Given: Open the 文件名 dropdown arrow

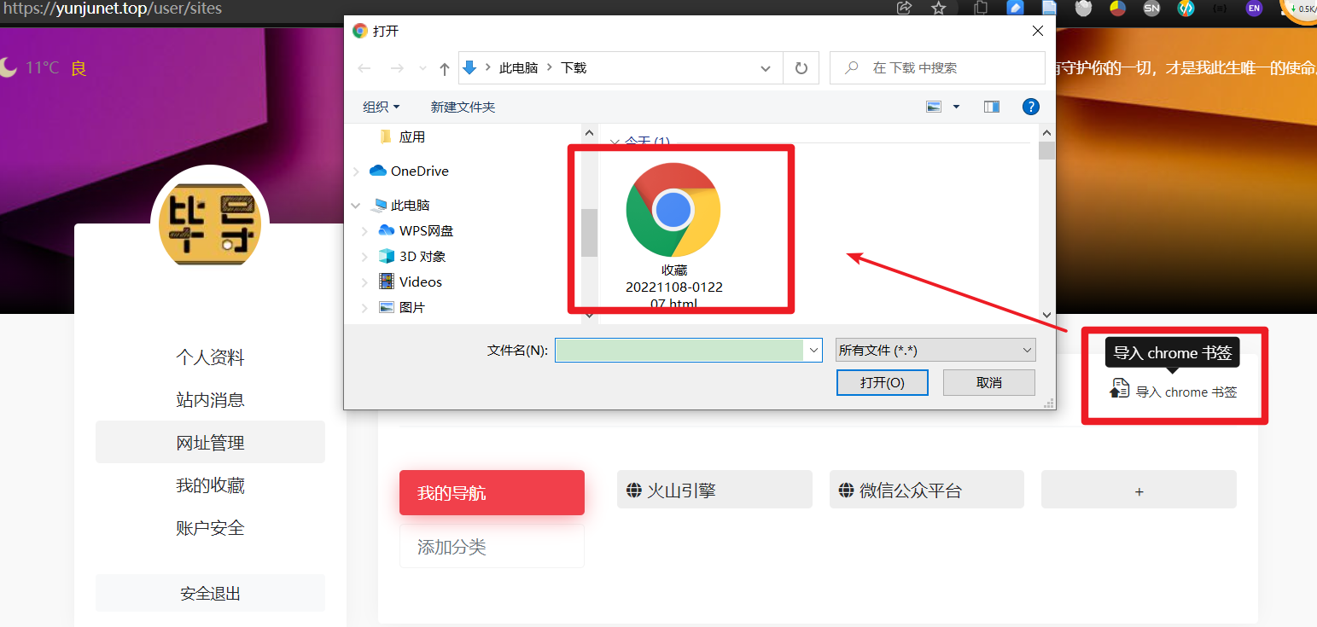Looking at the screenshot, I should 813,350.
